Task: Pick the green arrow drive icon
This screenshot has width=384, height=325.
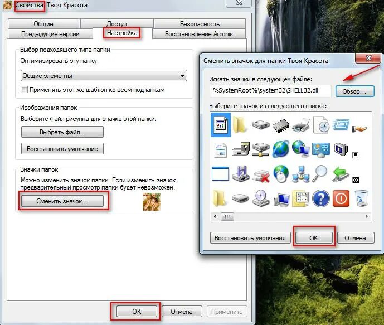Action: 341,174
